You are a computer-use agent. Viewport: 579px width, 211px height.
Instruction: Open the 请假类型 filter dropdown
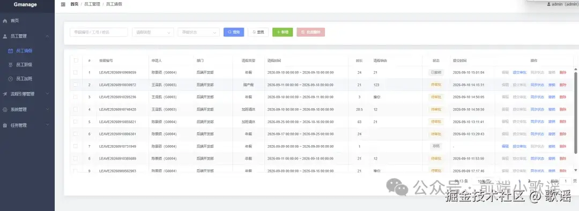153,32
